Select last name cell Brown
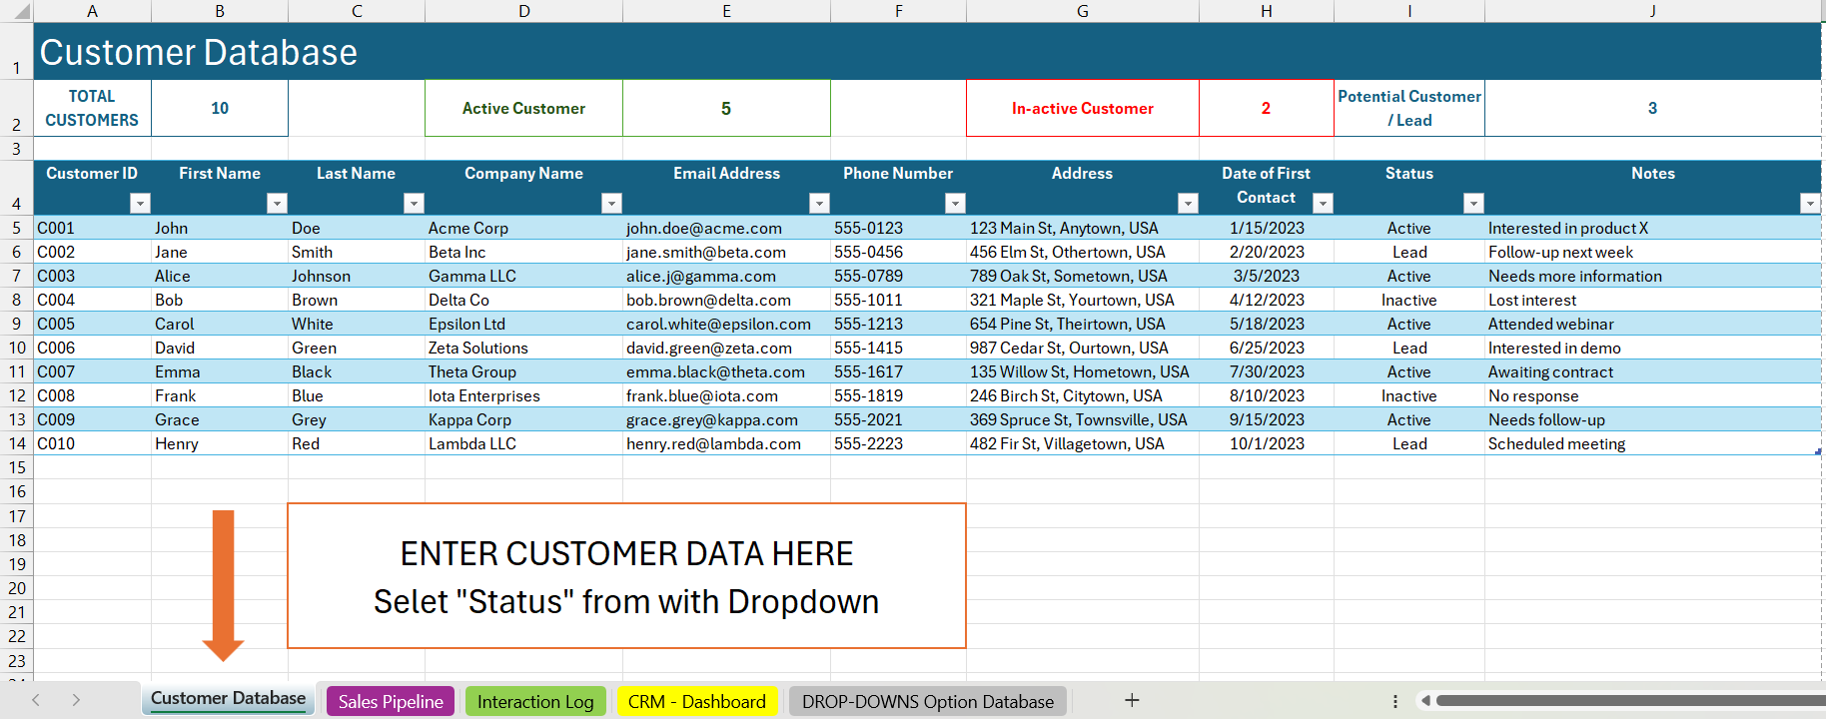Image resolution: width=1826 pixels, height=719 pixels. coord(357,300)
